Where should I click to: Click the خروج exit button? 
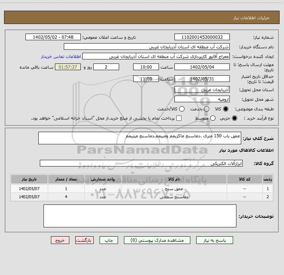[60, 240]
